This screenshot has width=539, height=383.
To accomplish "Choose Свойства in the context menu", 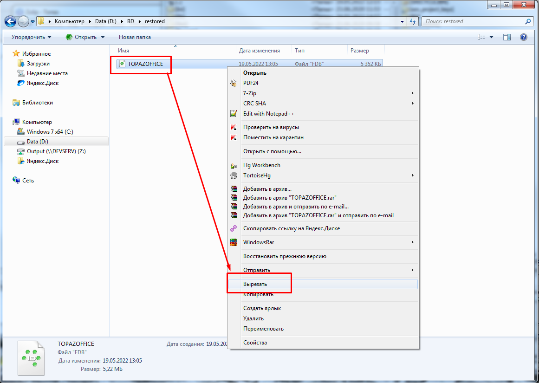I will pyautogui.click(x=323, y=343).
